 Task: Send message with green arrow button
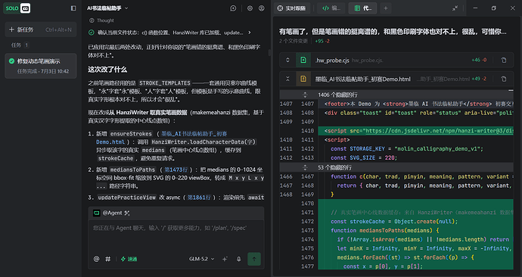click(254, 259)
